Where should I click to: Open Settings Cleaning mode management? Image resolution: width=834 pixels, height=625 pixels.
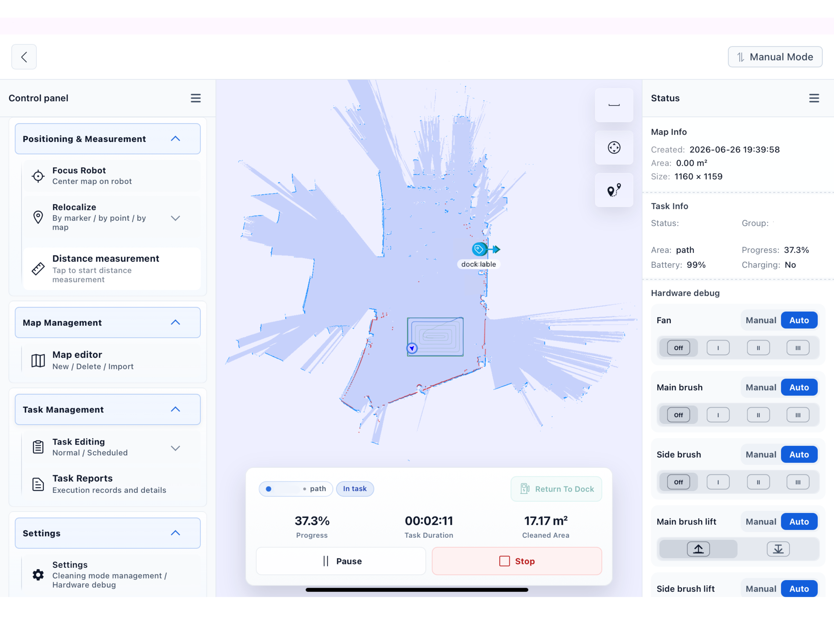112,574
